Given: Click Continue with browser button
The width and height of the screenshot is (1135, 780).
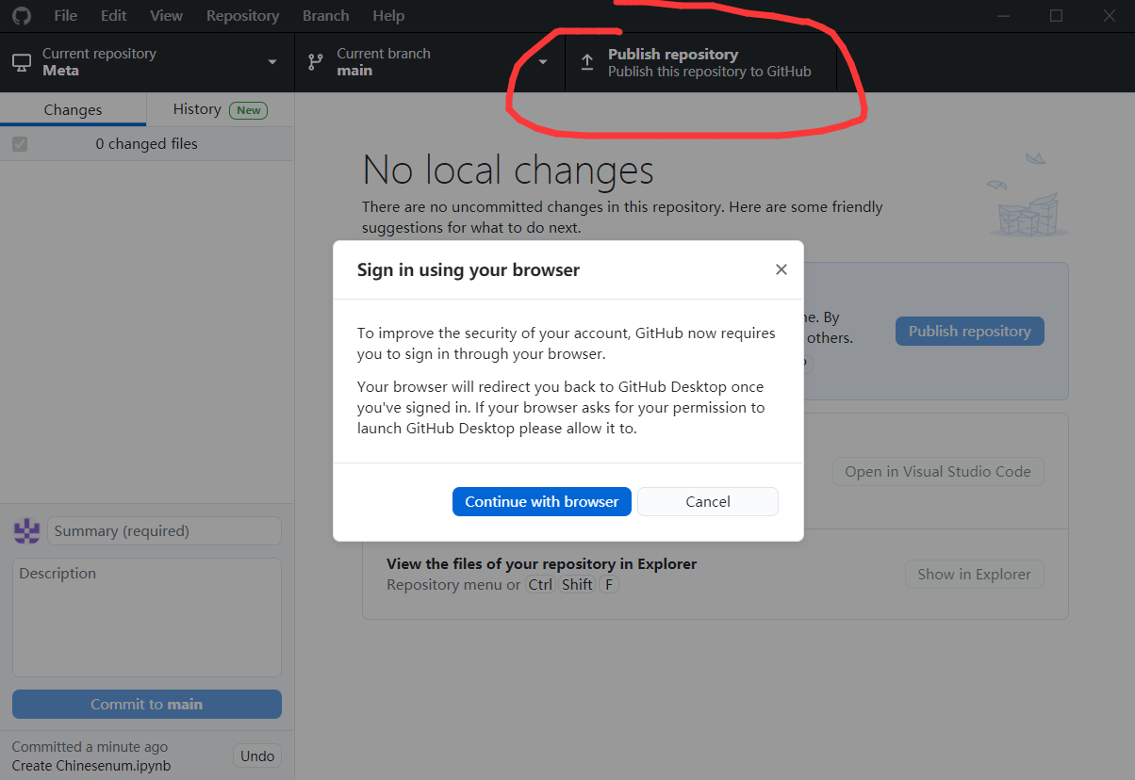Looking at the screenshot, I should (542, 501).
